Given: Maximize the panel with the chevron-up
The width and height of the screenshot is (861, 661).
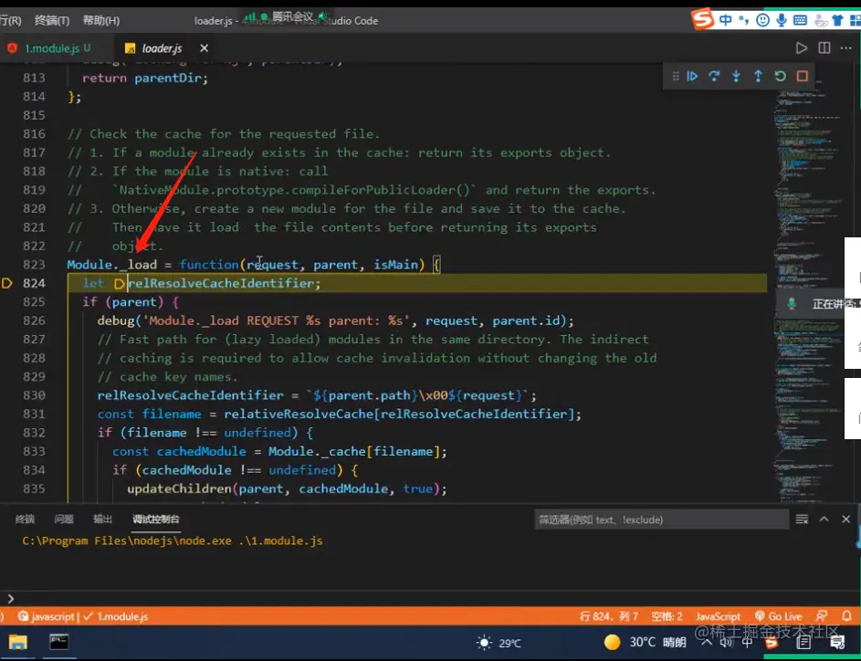Looking at the screenshot, I should (824, 519).
